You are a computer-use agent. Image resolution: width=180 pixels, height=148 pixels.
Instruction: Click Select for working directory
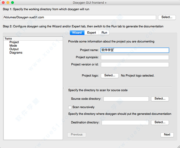166,17
